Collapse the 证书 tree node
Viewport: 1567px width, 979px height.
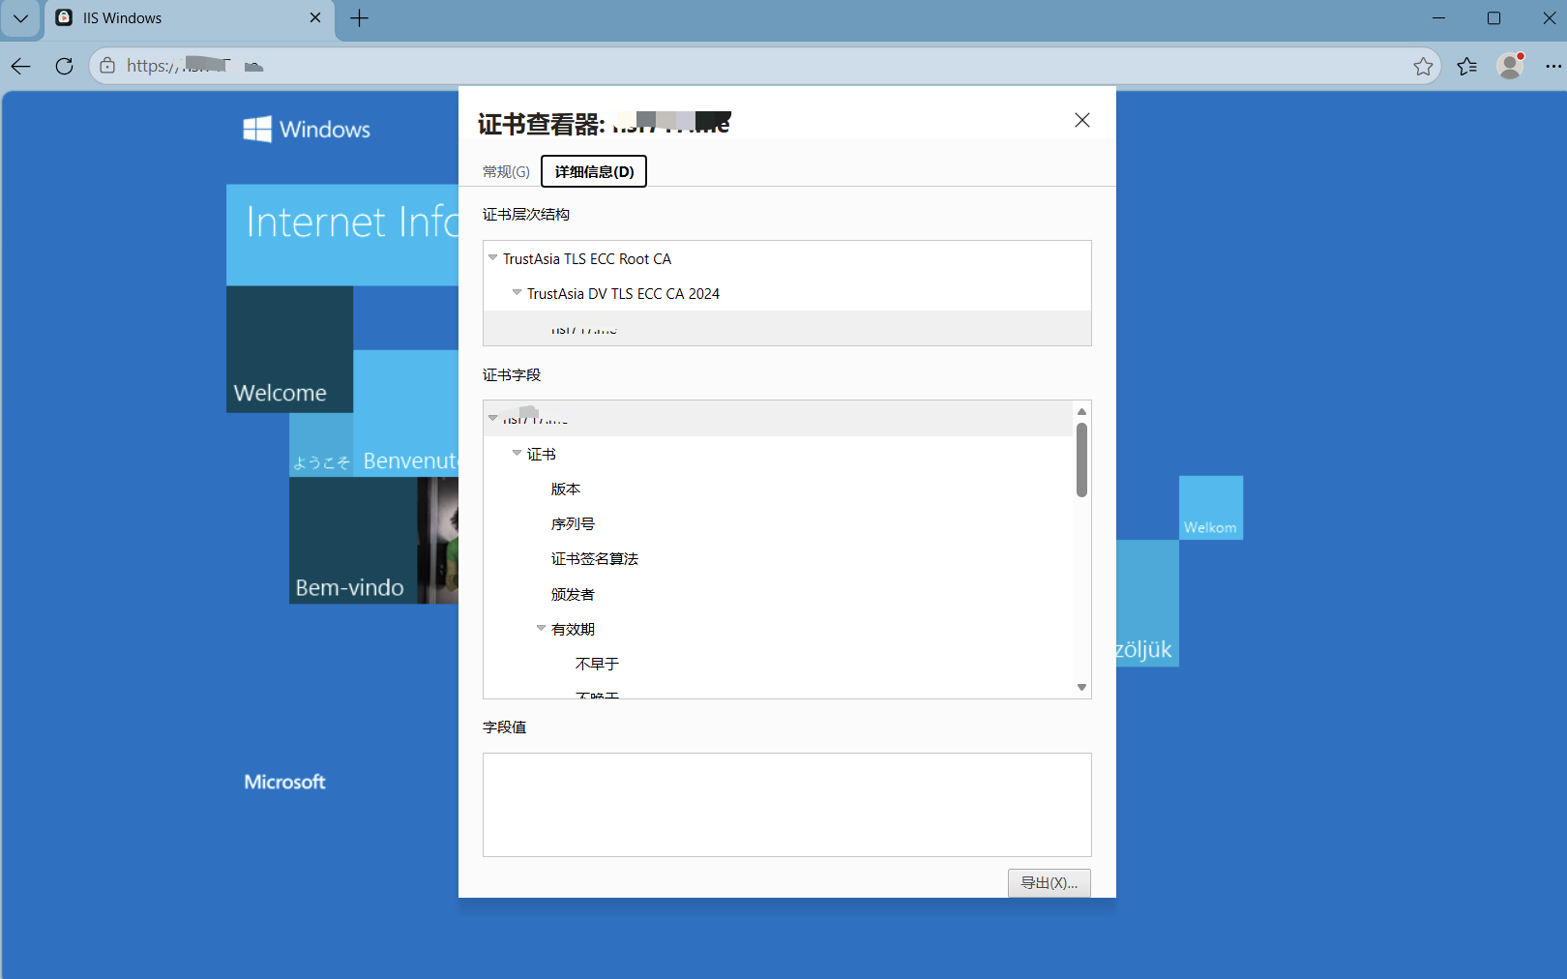(x=517, y=453)
